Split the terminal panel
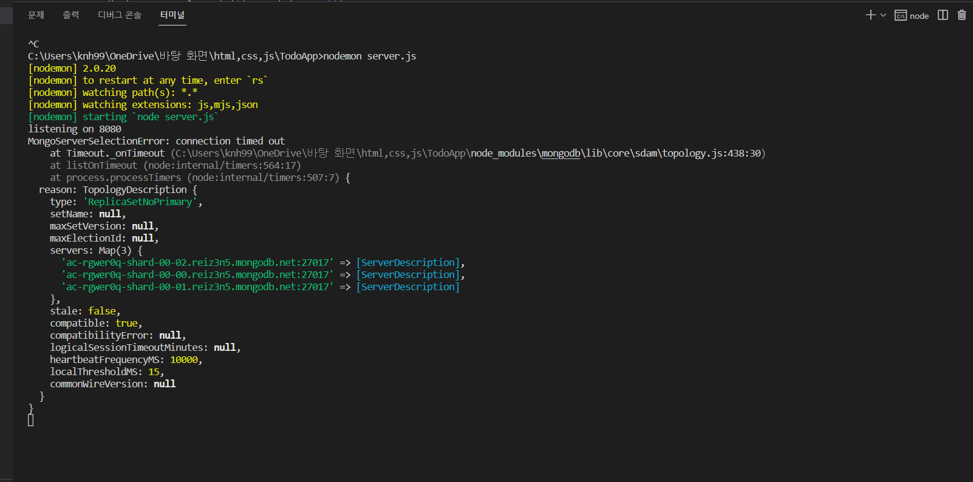Viewport: 973px width, 482px height. tap(943, 15)
